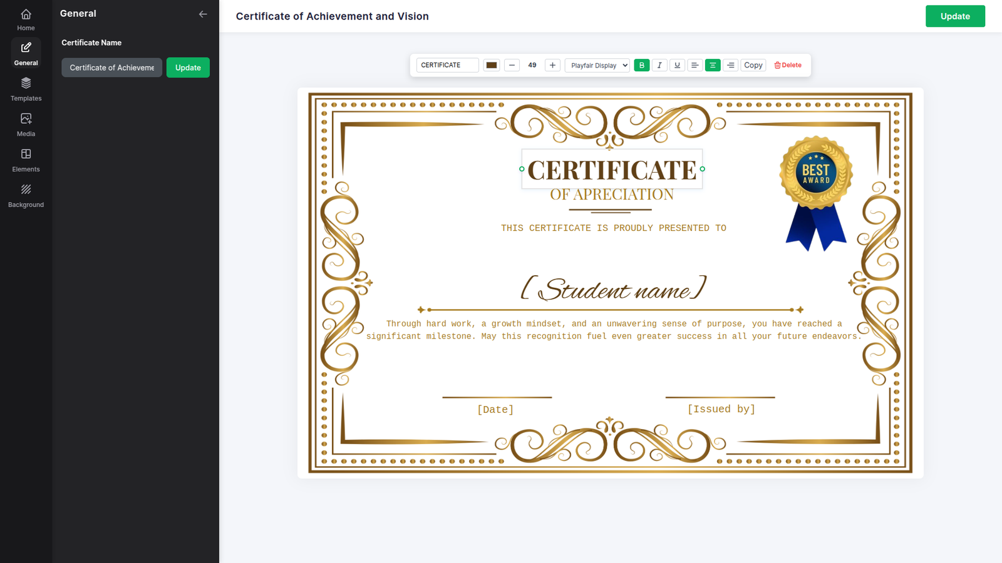
Task: Open the Background panel
Action: [26, 195]
